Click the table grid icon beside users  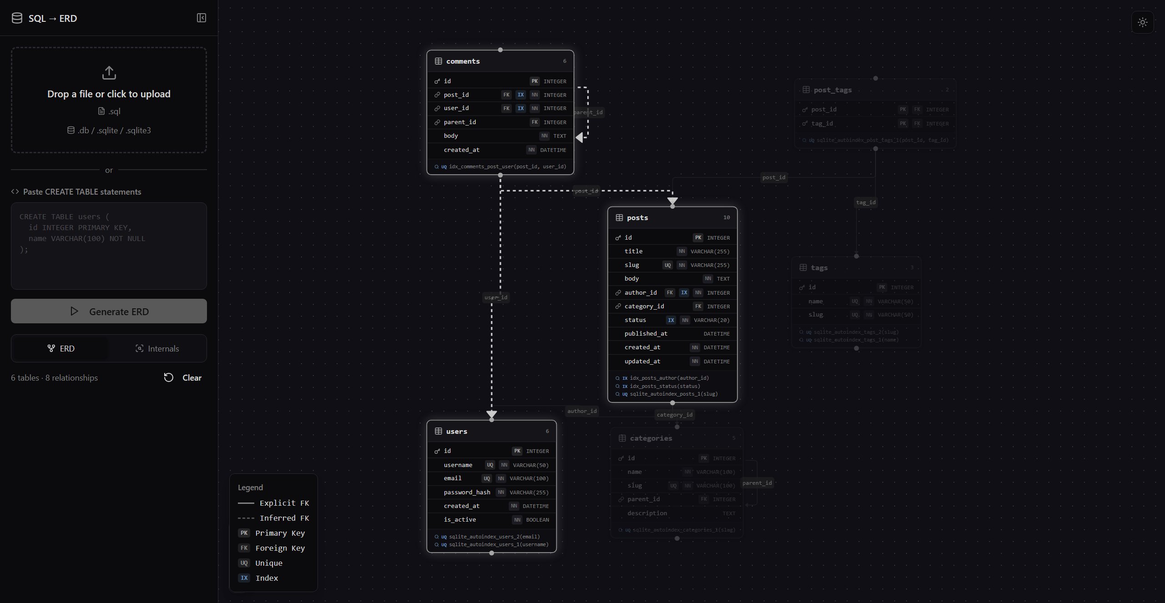pos(439,431)
